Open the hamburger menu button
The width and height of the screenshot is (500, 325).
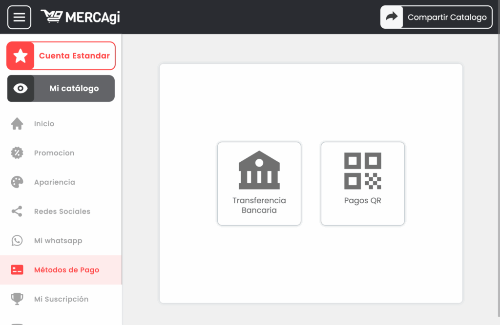pyautogui.click(x=19, y=17)
